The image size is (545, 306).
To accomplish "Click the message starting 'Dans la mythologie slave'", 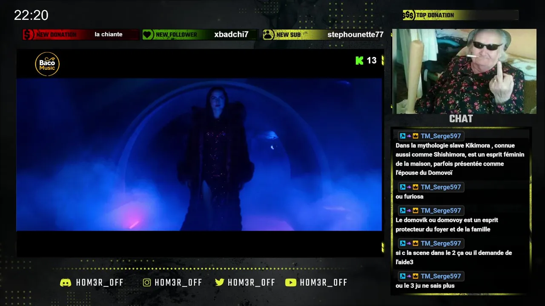I will pos(460,159).
